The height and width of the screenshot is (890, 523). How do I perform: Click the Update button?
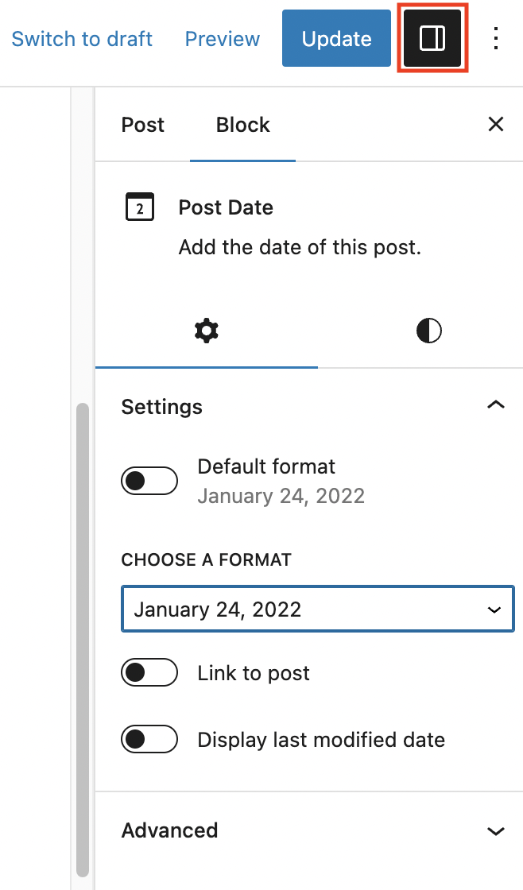click(x=335, y=37)
